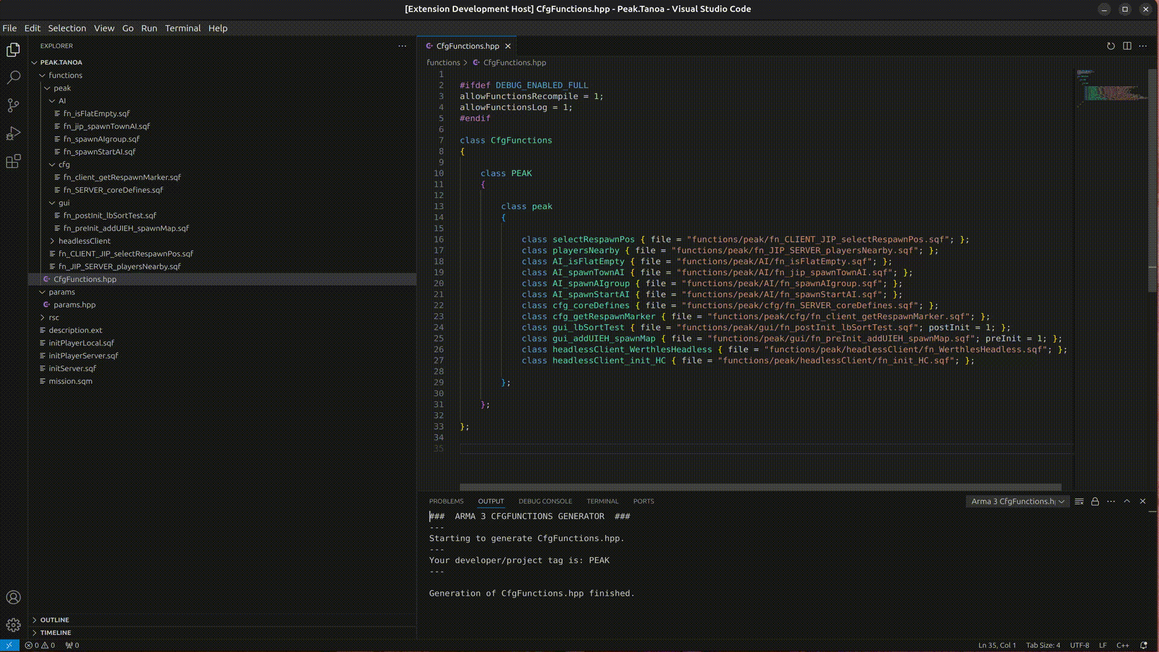Viewport: 1159px width, 652px height.
Task: Open the Extensions view icon
Action: pos(13,161)
